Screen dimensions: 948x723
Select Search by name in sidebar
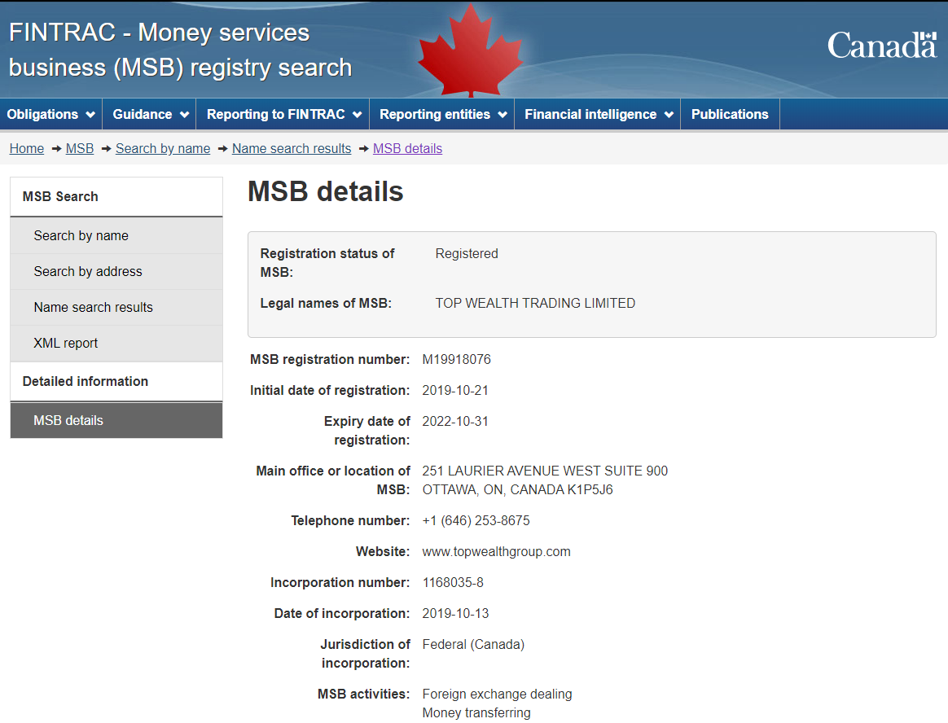(116, 236)
